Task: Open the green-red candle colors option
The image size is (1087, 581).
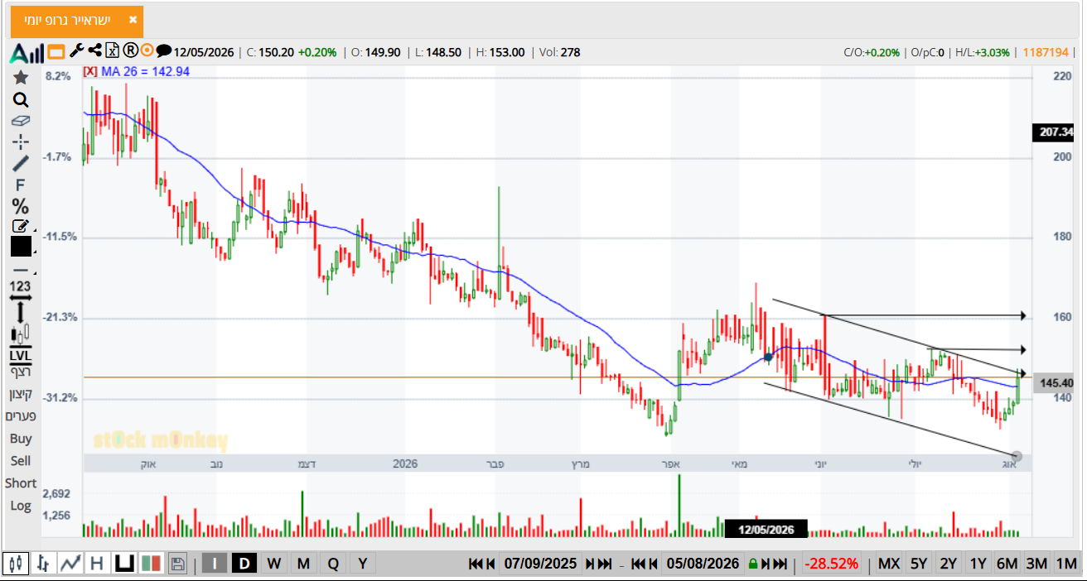Action: point(151,564)
